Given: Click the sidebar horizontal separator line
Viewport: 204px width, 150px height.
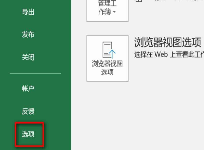Looking at the screenshot, I should 35,73.
